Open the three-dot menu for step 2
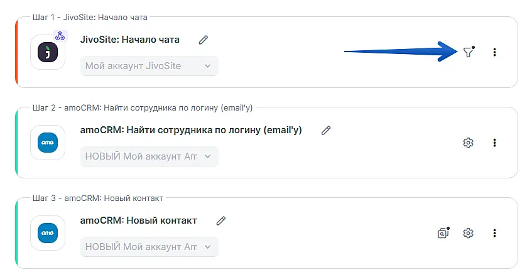532x277 pixels. [x=494, y=143]
